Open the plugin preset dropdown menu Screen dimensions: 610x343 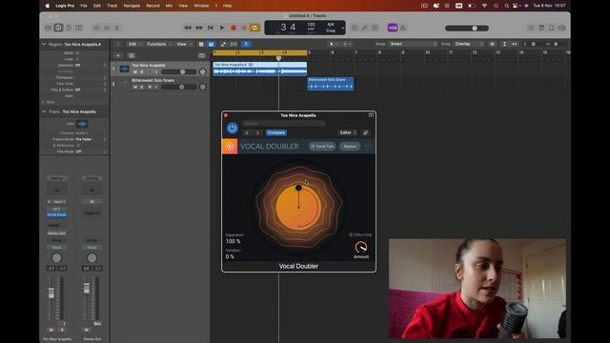pyautogui.click(x=284, y=124)
